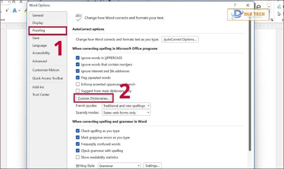
Task: Toggle Ignore Internet and file addresses
Action: pyautogui.click(x=78, y=71)
